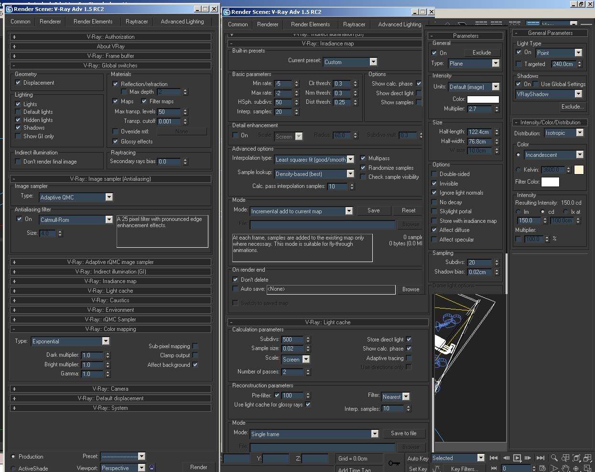Enable Store with irradiance map
595x472 pixels.
434,221
